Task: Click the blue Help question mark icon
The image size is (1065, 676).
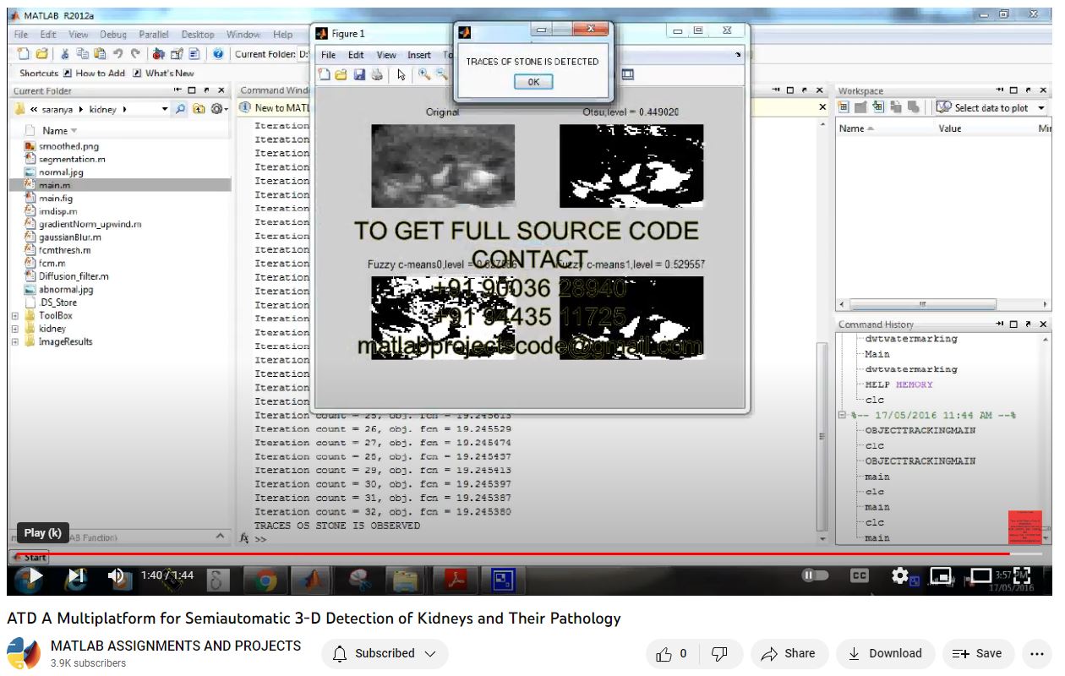Action: pyautogui.click(x=218, y=54)
